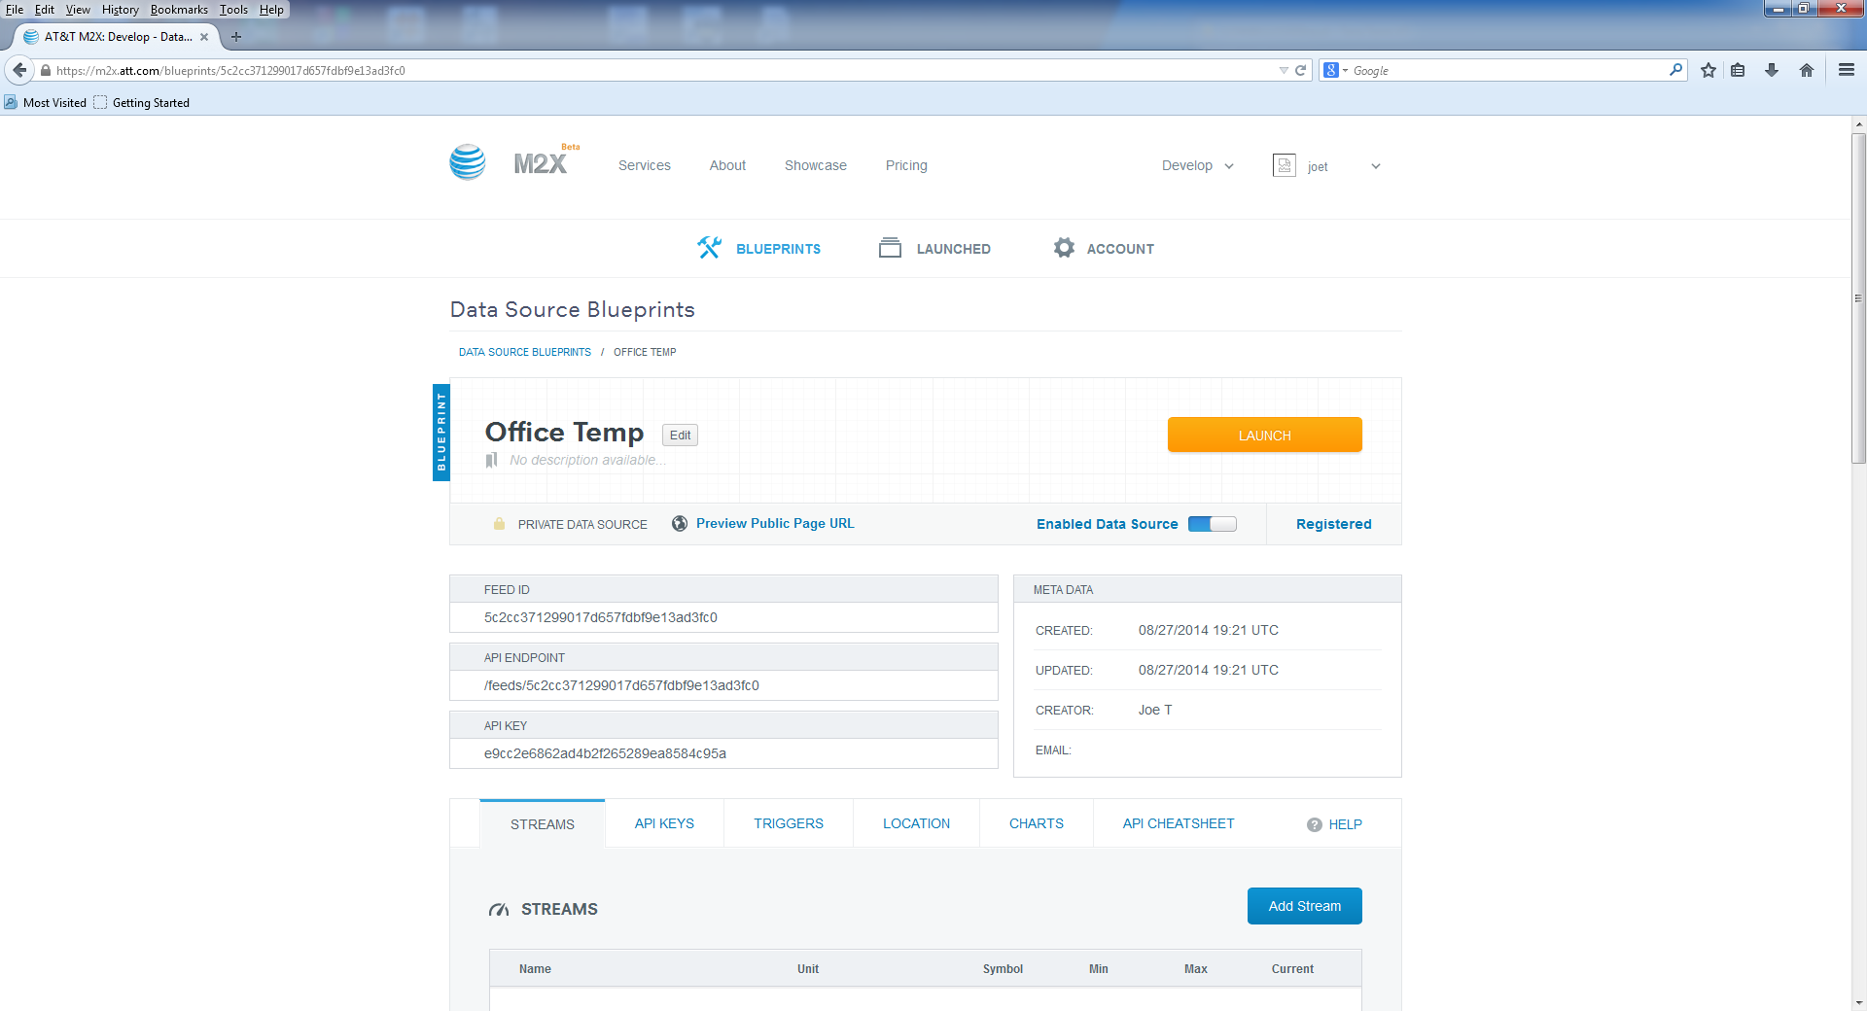Click the Add Stream button
1867x1011 pixels.
click(x=1304, y=906)
